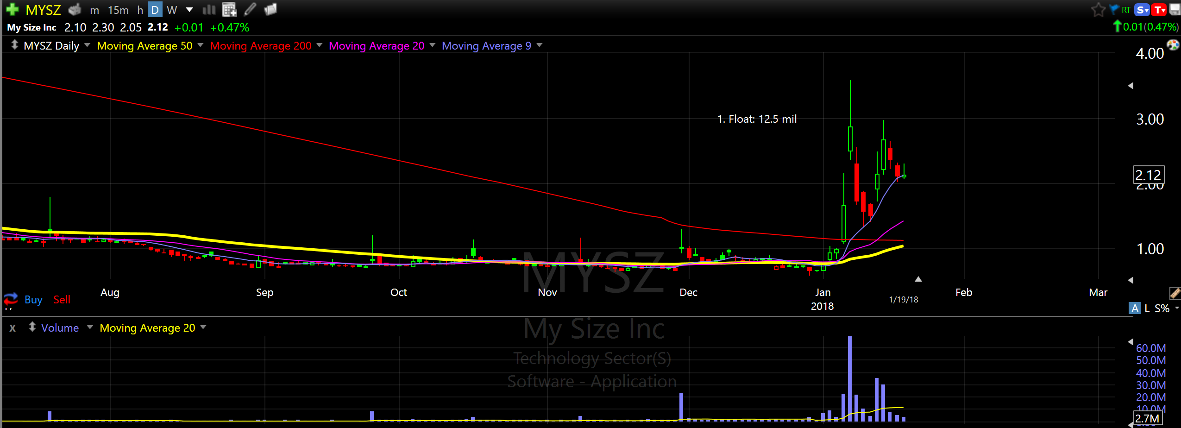Image resolution: width=1181 pixels, height=428 pixels.
Task: Click the printer icon next to MYSZ
Action: pos(75,9)
